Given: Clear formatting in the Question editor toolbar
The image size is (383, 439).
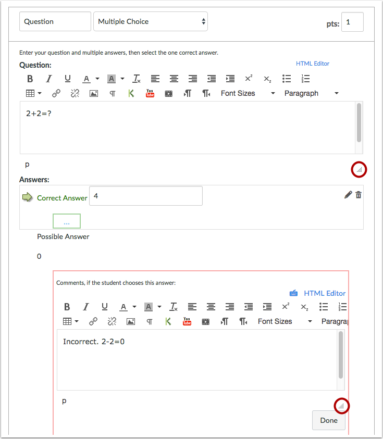Looking at the screenshot, I should [x=137, y=79].
